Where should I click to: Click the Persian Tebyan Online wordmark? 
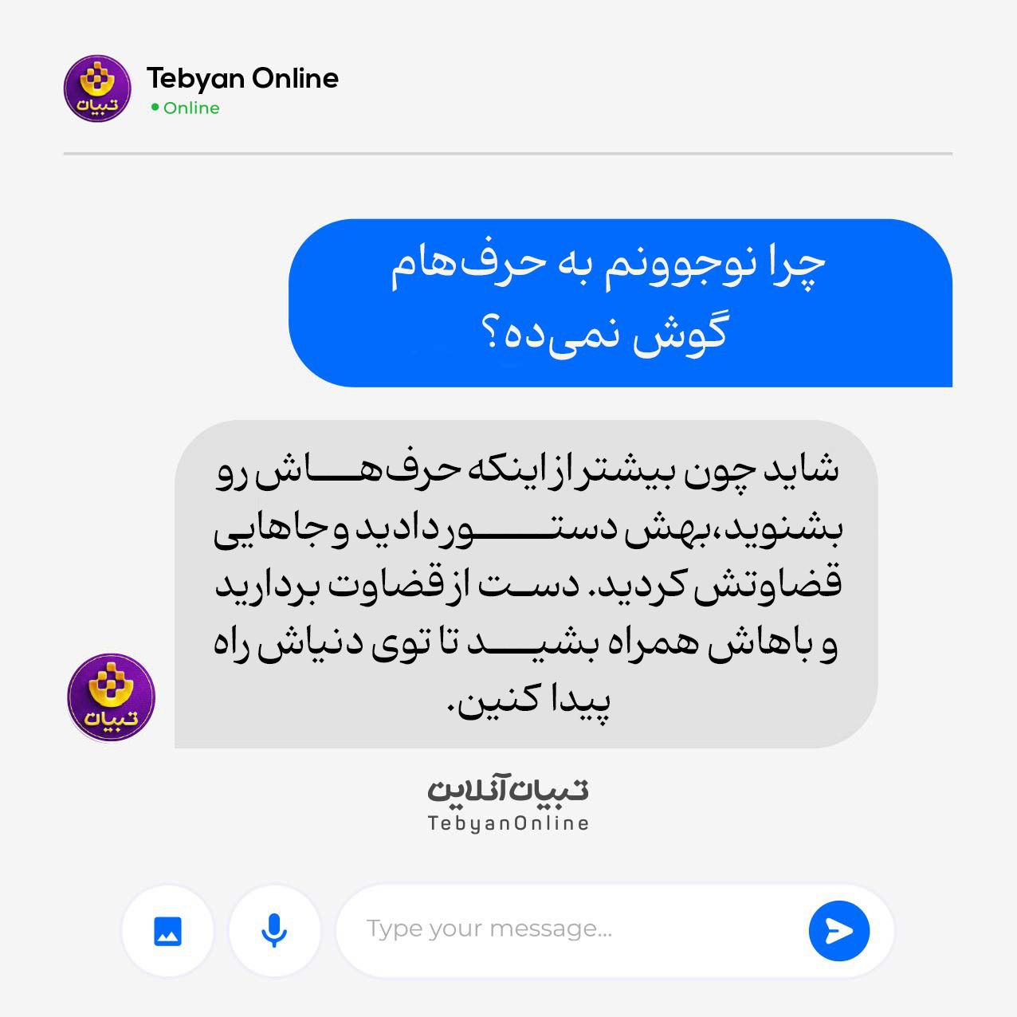[x=508, y=789]
